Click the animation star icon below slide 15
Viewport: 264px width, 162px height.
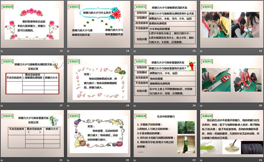pyautogui.click(x=135, y=51)
